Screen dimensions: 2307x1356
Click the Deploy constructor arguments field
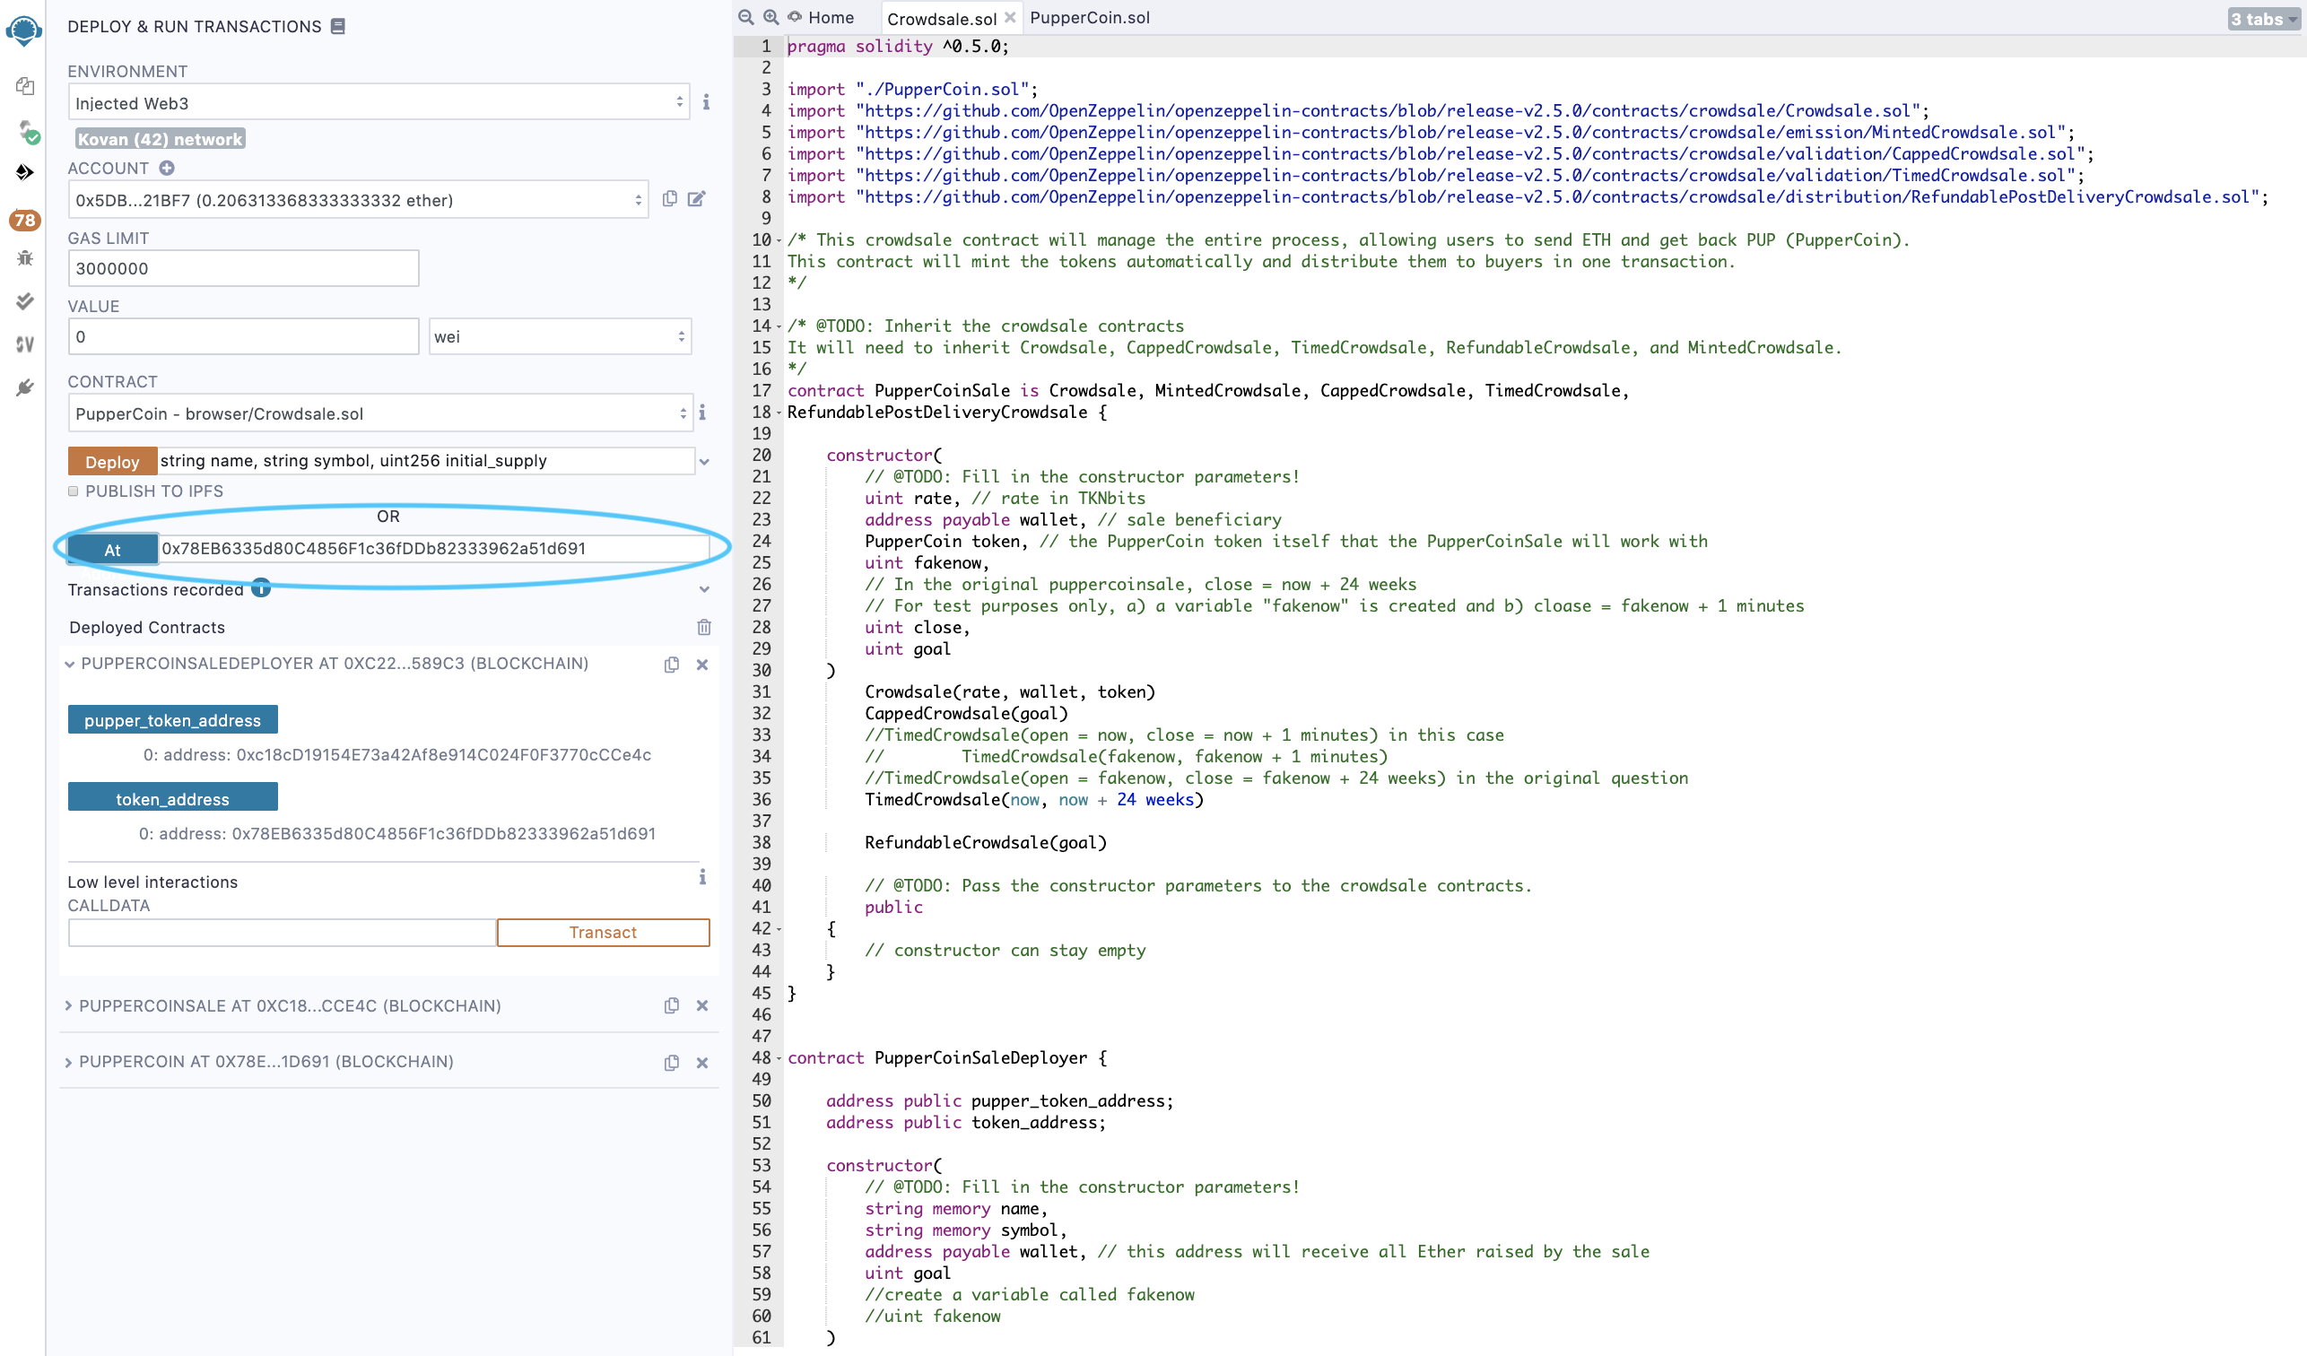(x=427, y=461)
